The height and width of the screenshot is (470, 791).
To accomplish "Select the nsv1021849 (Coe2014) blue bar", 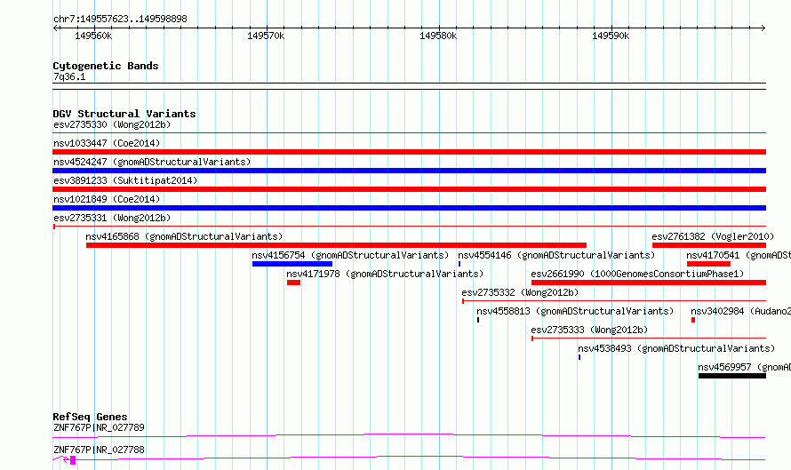I will (x=409, y=208).
